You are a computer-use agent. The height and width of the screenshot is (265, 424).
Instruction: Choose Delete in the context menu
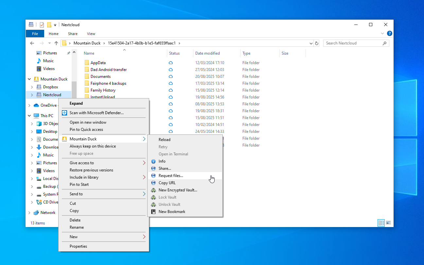[104, 220]
